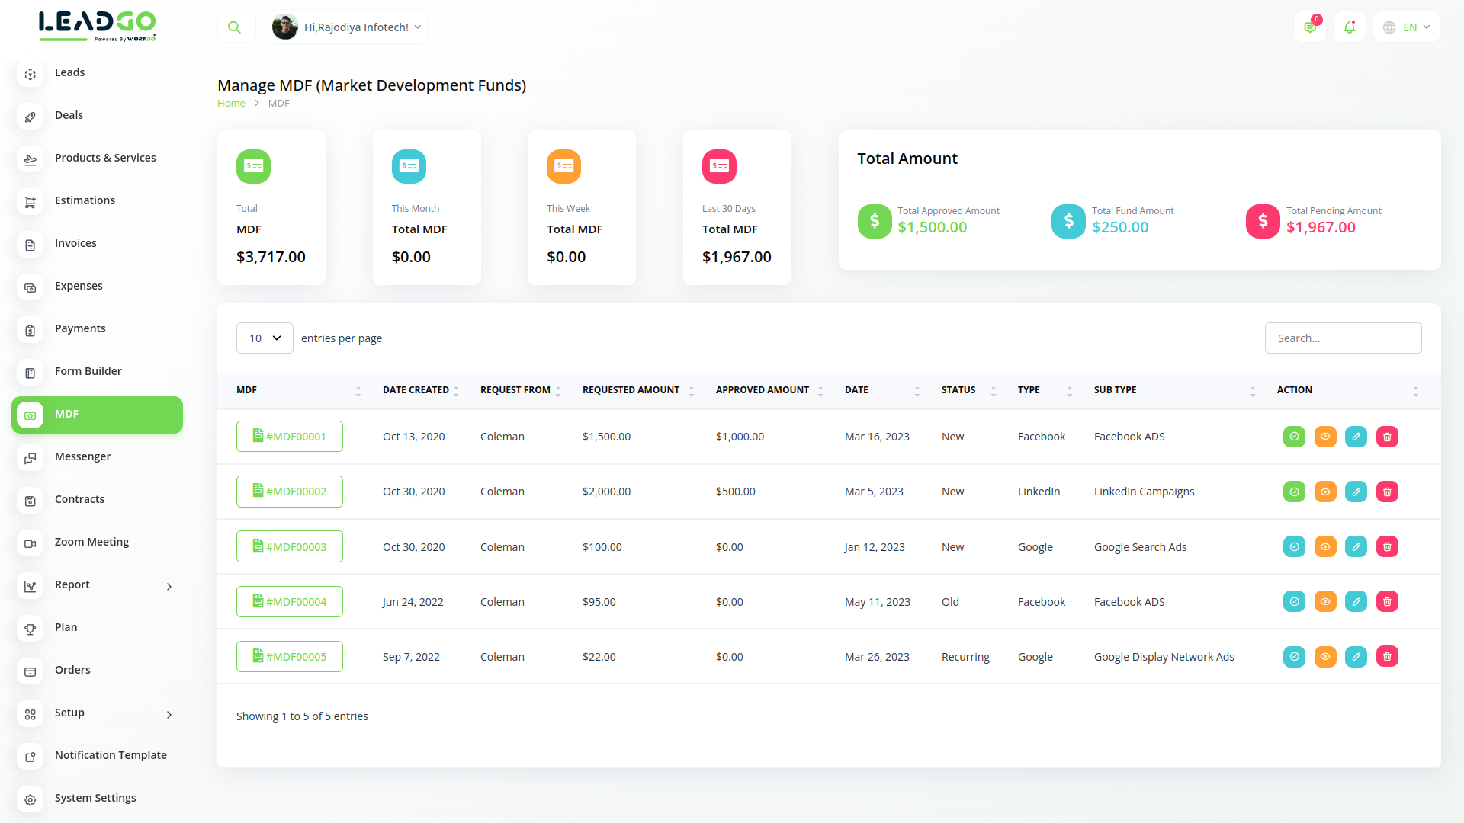Click the table Search input field

1343,338
